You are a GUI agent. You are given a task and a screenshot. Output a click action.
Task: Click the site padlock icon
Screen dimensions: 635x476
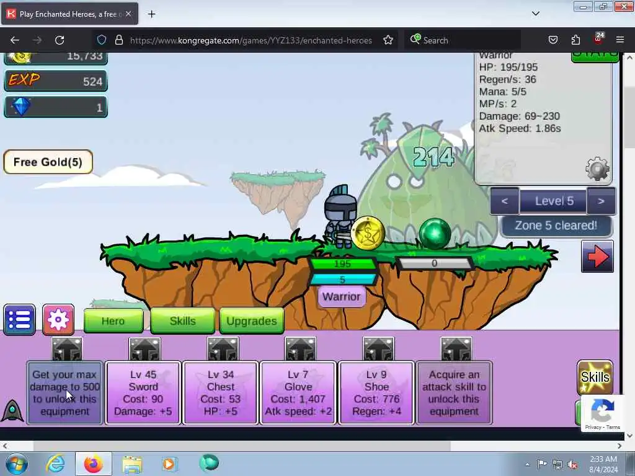[118, 40]
